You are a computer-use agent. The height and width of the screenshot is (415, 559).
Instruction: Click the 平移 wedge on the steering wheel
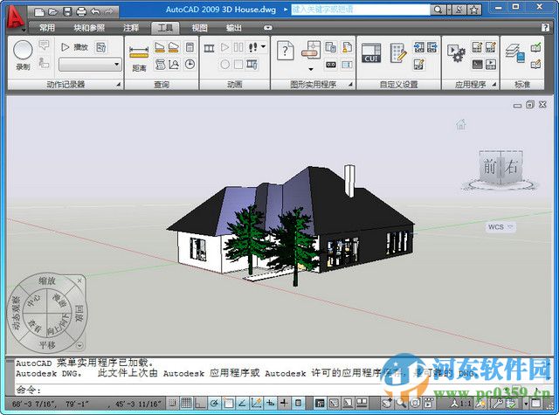[x=47, y=345]
